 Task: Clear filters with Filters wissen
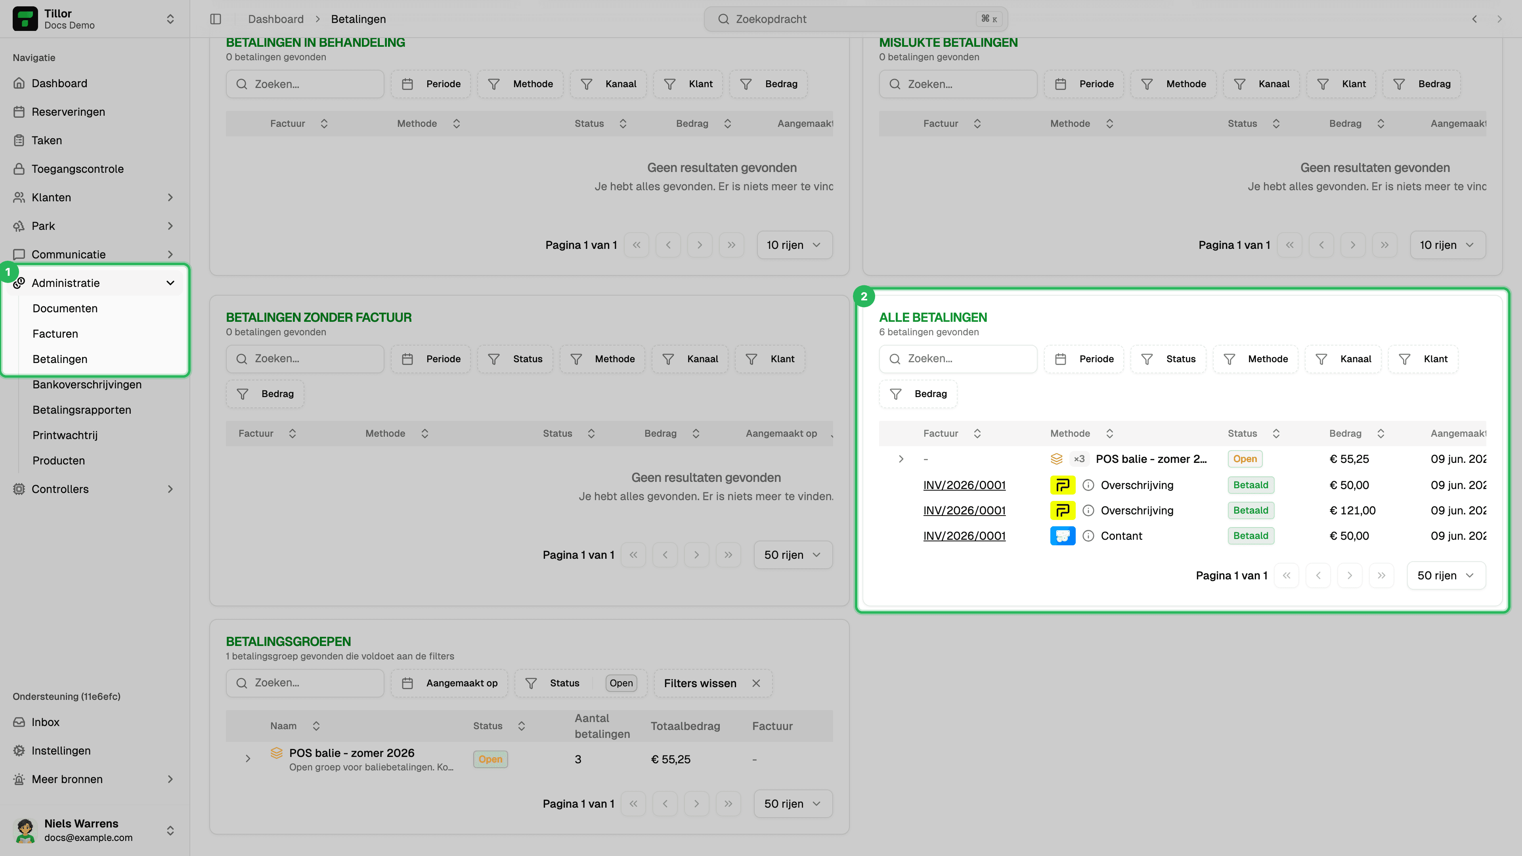tap(713, 684)
